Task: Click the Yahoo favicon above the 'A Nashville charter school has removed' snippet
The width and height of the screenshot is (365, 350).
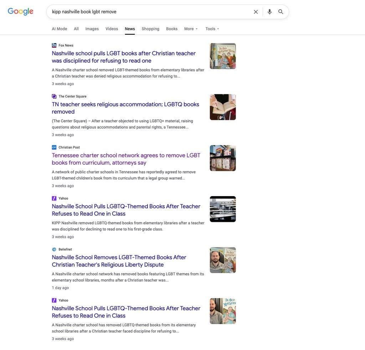Action: (54, 300)
